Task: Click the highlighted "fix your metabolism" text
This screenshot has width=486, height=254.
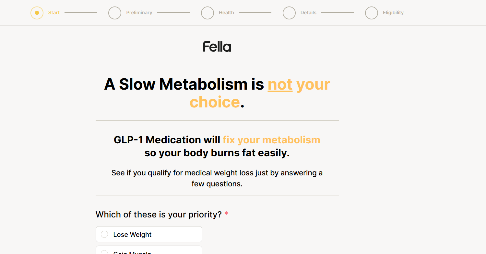Action: tap(271, 140)
